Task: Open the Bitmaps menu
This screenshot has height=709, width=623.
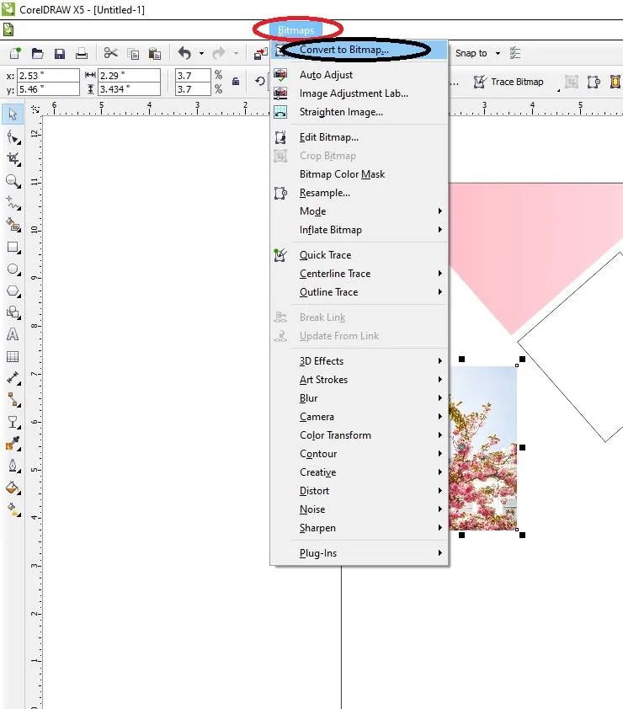Action: tap(296, 30)
